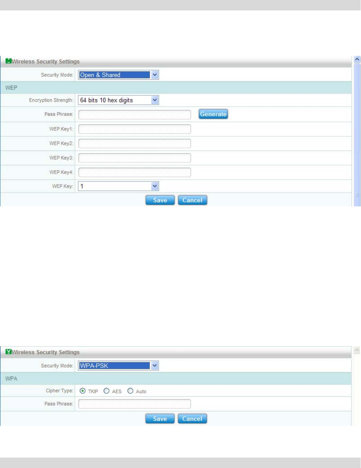Cancel the WEP security settings
This screenshot has height=468, width=361.
192,200
